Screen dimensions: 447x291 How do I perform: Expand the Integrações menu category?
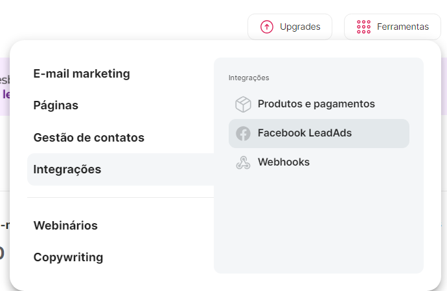point(67,169)
